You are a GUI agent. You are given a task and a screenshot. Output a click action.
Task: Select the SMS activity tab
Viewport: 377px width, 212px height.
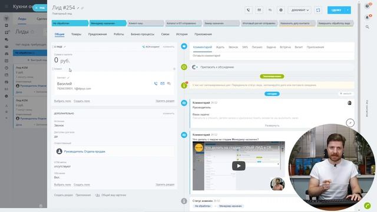pos(245,47)
